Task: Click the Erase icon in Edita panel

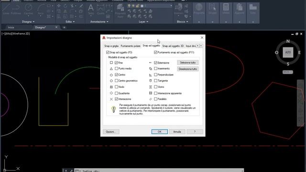Action: coord(81,6)
